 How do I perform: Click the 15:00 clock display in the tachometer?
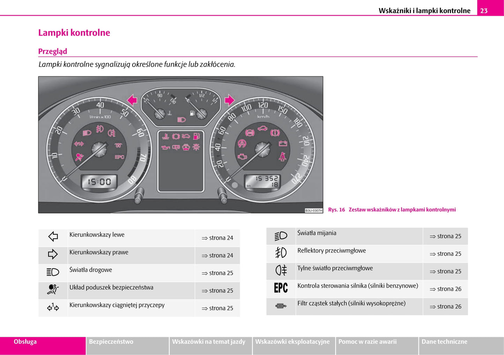click(99, 182)
